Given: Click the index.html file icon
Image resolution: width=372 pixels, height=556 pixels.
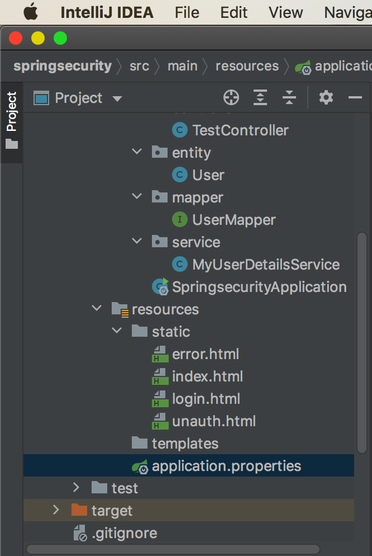Looking at the screenshot, I should pos(160,376).
